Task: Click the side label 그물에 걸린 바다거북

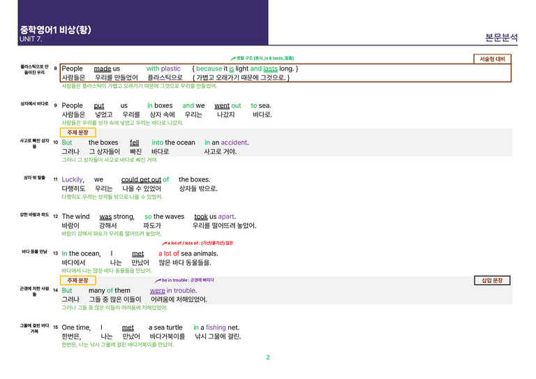Action: [x=34, y=328]
